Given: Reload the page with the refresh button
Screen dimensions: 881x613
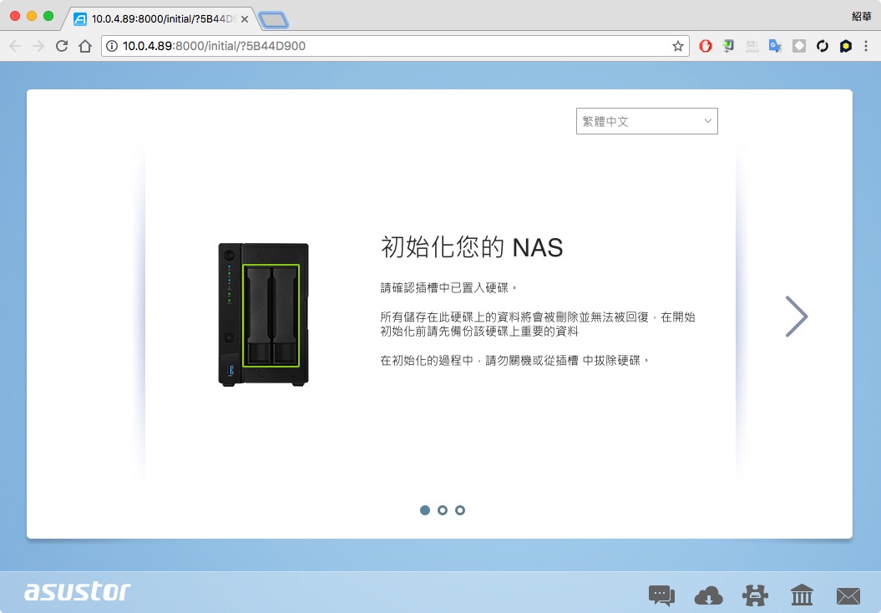Looking at the screenshot, I should click(x=62, y=46).
